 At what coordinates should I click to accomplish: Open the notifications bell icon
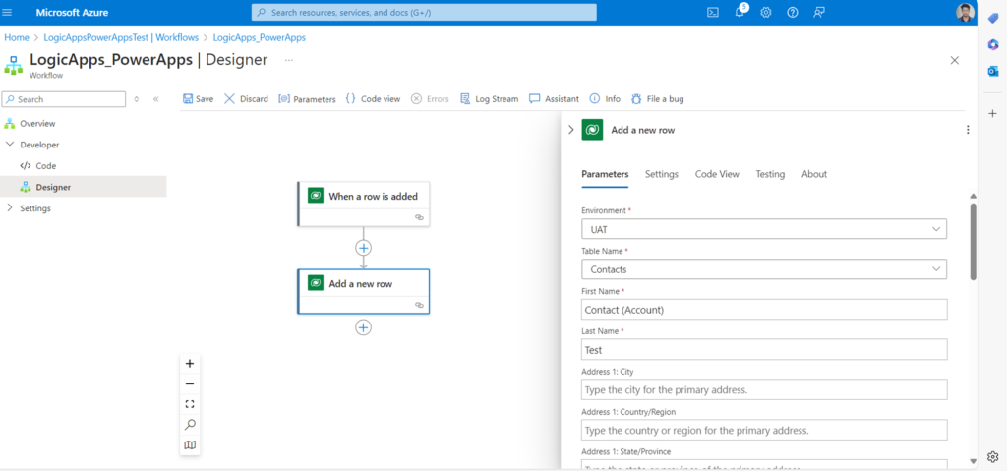[x=740, y=12]
